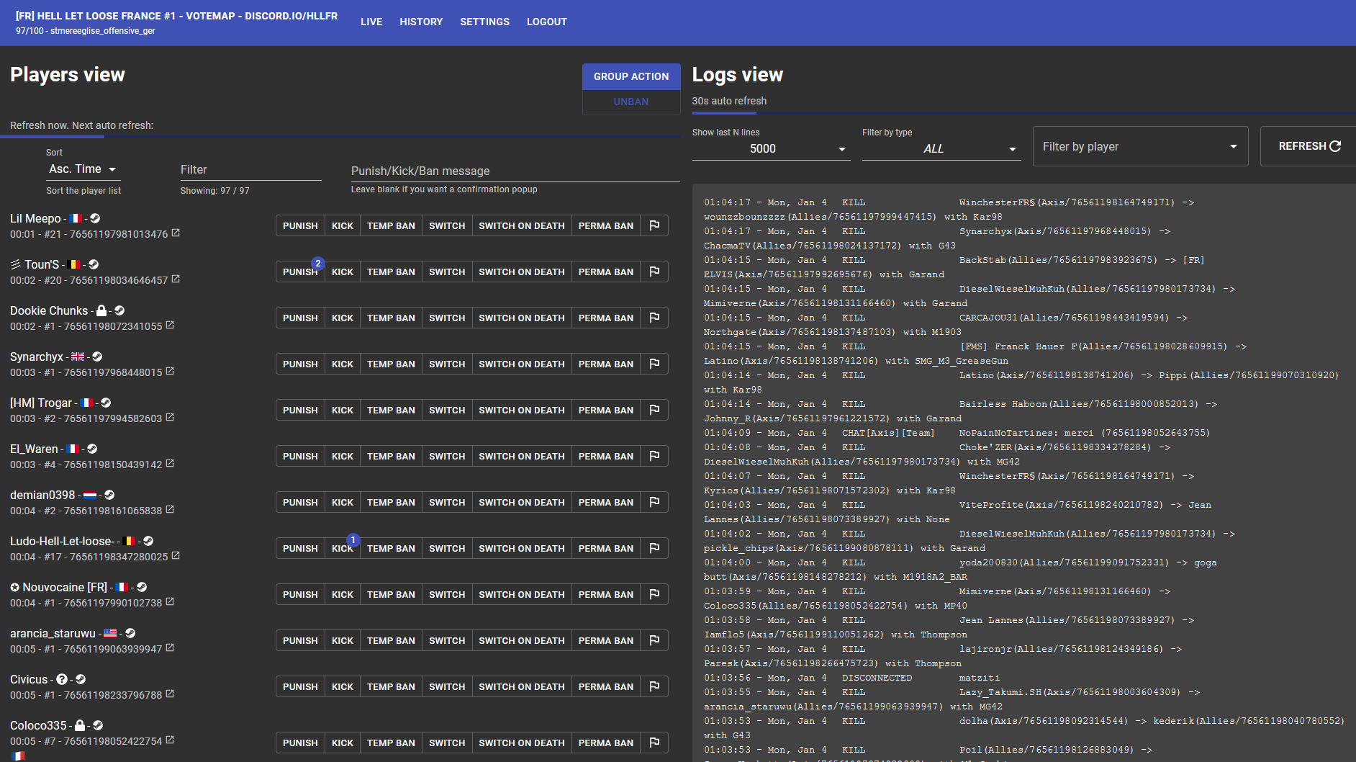Click flag icon in [HM] Trogar row
The width and height of the screenshot is (1356, 762).
654,410
